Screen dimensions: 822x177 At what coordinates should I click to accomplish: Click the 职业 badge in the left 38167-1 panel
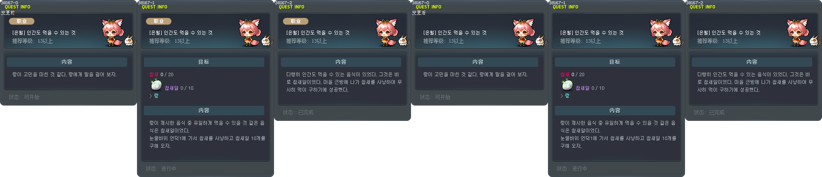[159, 21]
